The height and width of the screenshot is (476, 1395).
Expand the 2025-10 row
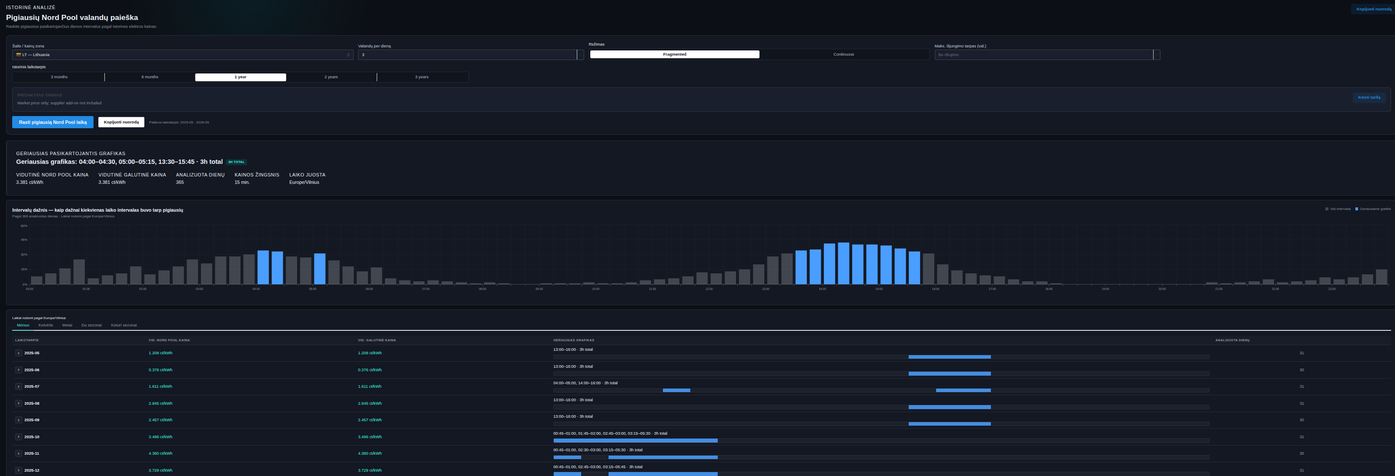tap(18, 437)
